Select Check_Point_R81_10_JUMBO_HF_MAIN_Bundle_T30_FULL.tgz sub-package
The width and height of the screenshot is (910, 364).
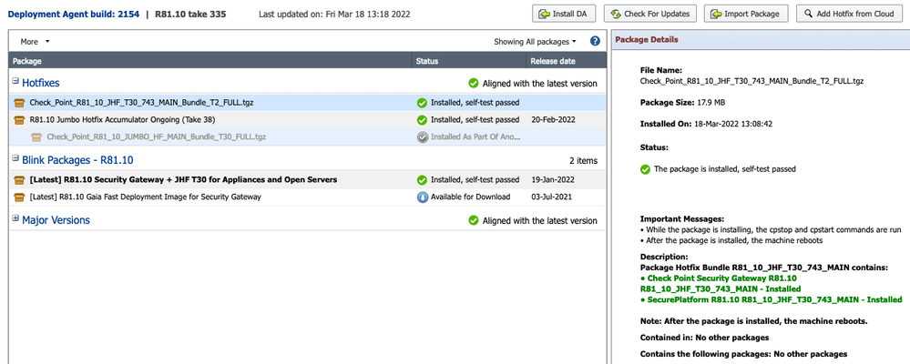click(308, 136)
